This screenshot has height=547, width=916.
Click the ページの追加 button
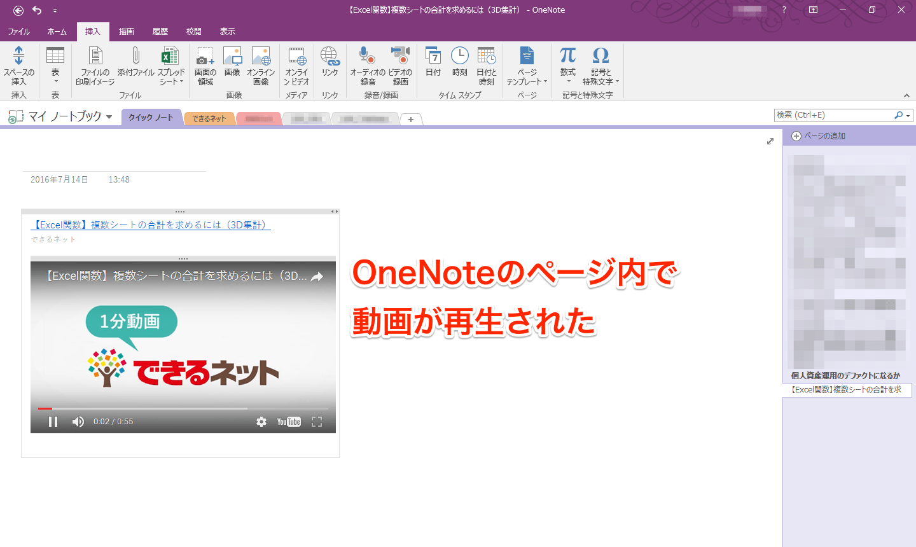click(819, 136)
